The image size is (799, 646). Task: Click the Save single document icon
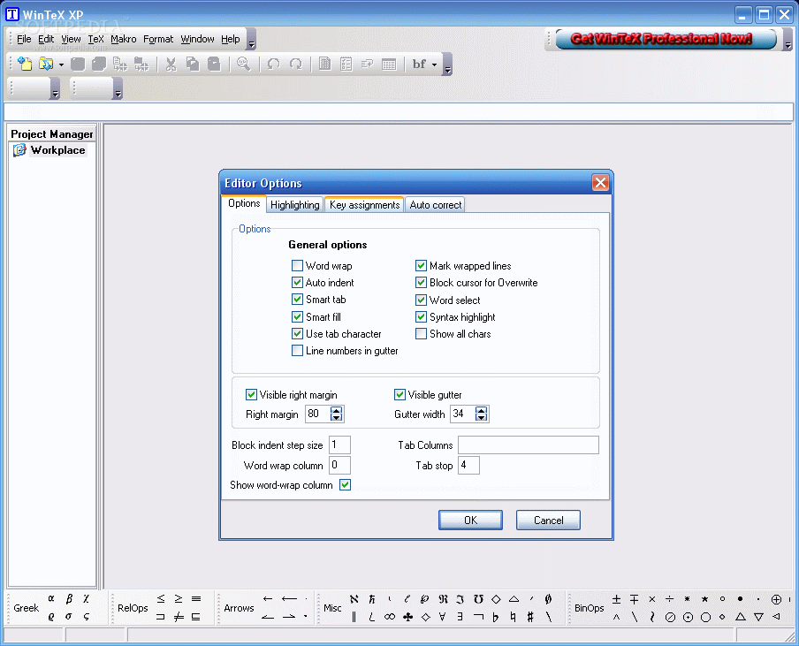click(x=78, y=64)
